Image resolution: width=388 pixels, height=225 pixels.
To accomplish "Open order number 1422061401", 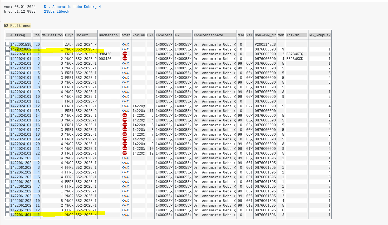I will pyautogui.click(x=21, y=215).
